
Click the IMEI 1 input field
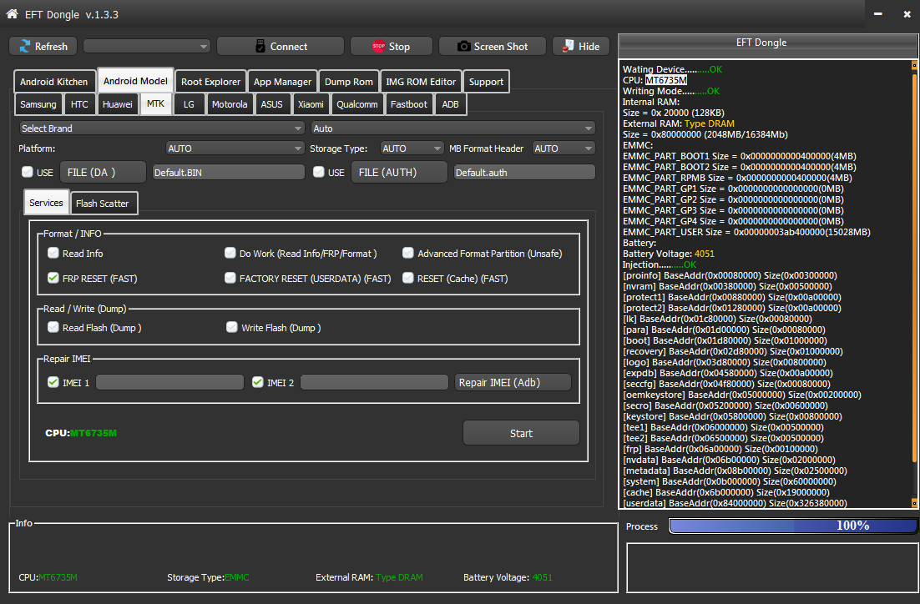[169, 382]
